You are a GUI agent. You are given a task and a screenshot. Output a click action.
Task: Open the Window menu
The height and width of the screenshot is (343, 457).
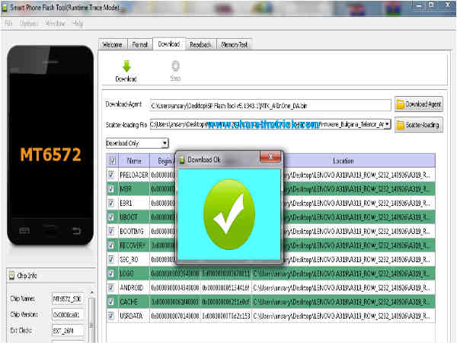[55, 24]
